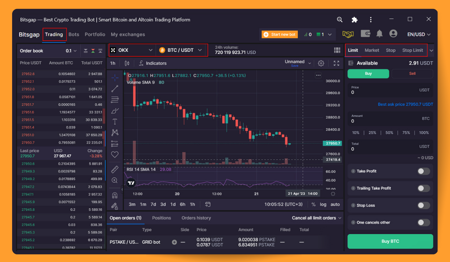This screenshot has height=262, width=450.
Task: Select the trend line drawing tool
Action: [115, 88]
